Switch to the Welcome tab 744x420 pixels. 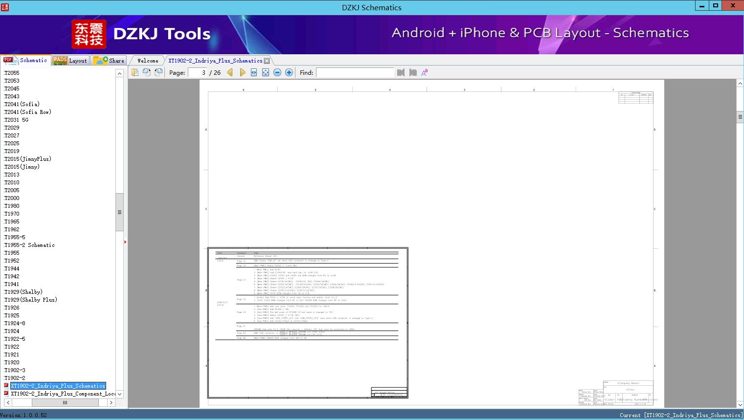click(147, 61)
